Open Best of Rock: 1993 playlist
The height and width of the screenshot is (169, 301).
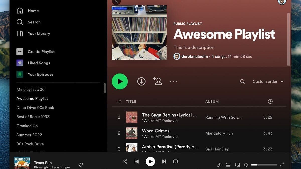click(33, 117)
